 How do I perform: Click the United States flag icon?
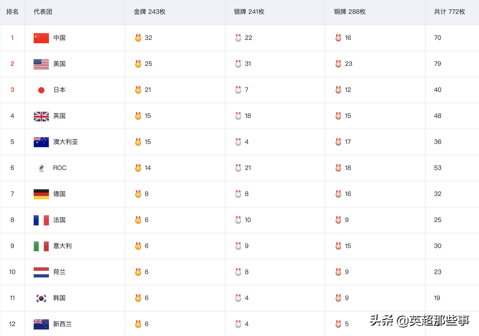pyautogui.click(x=41, y=64)
